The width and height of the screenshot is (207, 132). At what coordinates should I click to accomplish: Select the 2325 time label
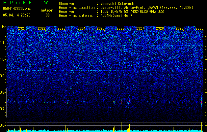pos(101,28)
